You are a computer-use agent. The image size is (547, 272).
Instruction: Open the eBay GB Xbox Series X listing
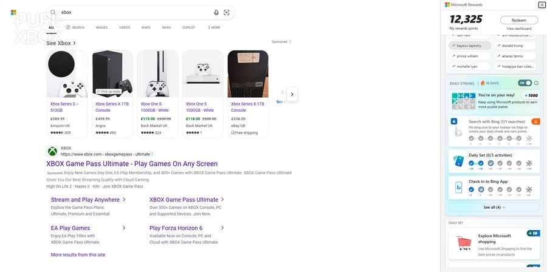coord(248,94)
